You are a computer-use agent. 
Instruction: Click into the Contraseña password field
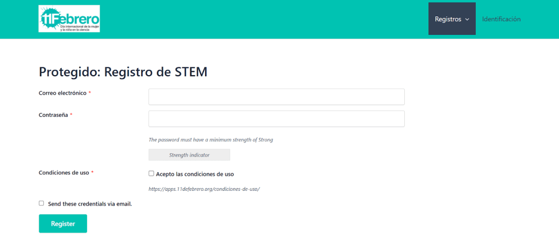276,119
